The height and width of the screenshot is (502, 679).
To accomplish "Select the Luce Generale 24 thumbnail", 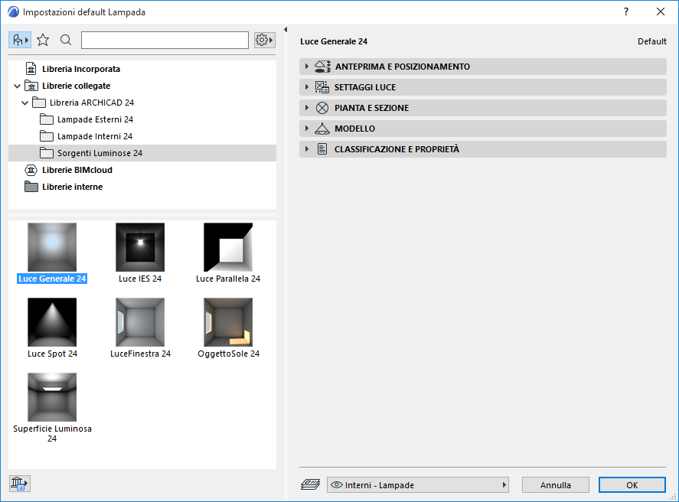I will pyautogui.click(x=52, y=247).
